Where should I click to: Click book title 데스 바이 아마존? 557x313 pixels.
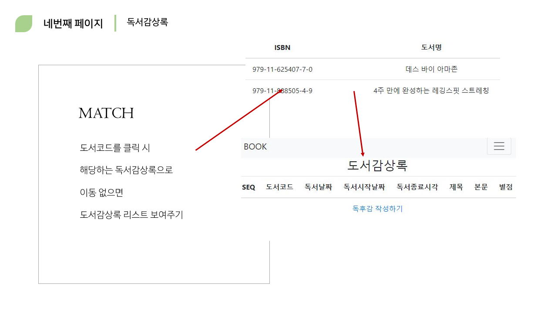[431, 69]
